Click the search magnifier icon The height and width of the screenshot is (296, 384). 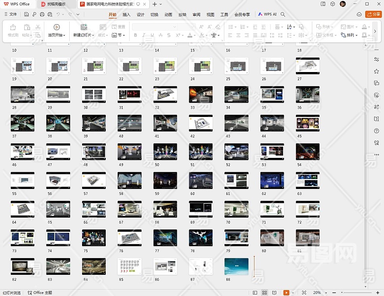click(283, 15)
